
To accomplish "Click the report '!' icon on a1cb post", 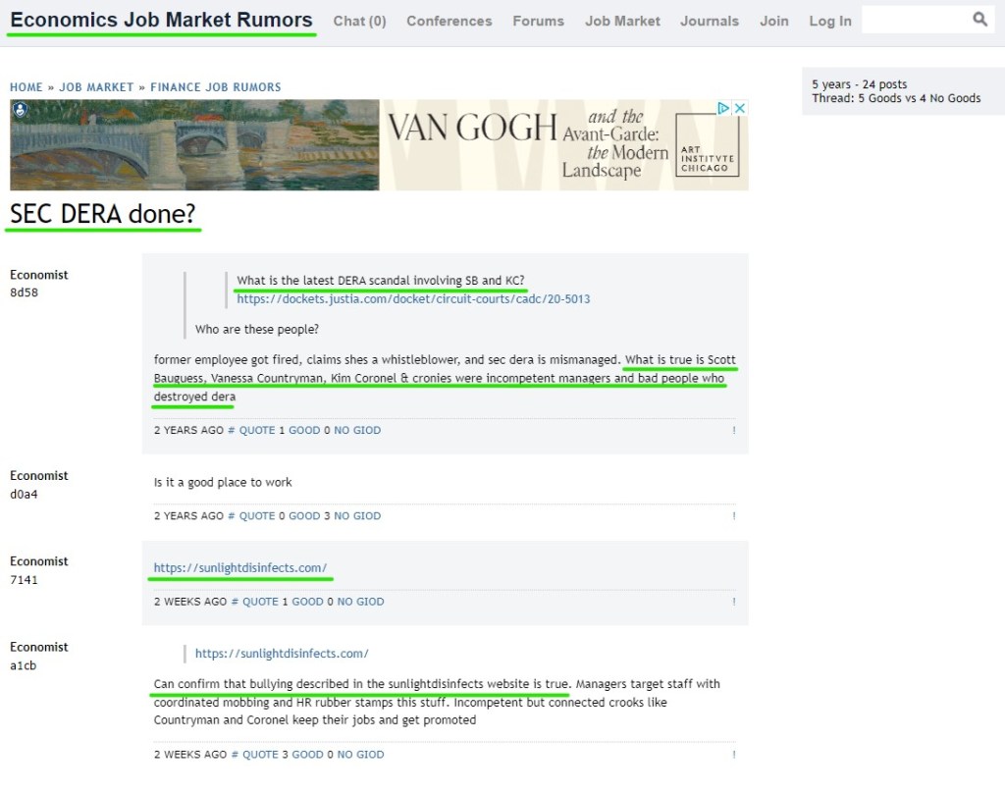I will [x=733, y=755].
